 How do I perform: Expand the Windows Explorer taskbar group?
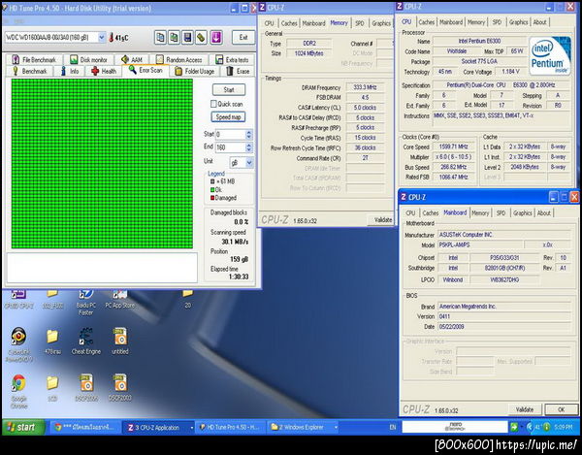click(336, 428)
